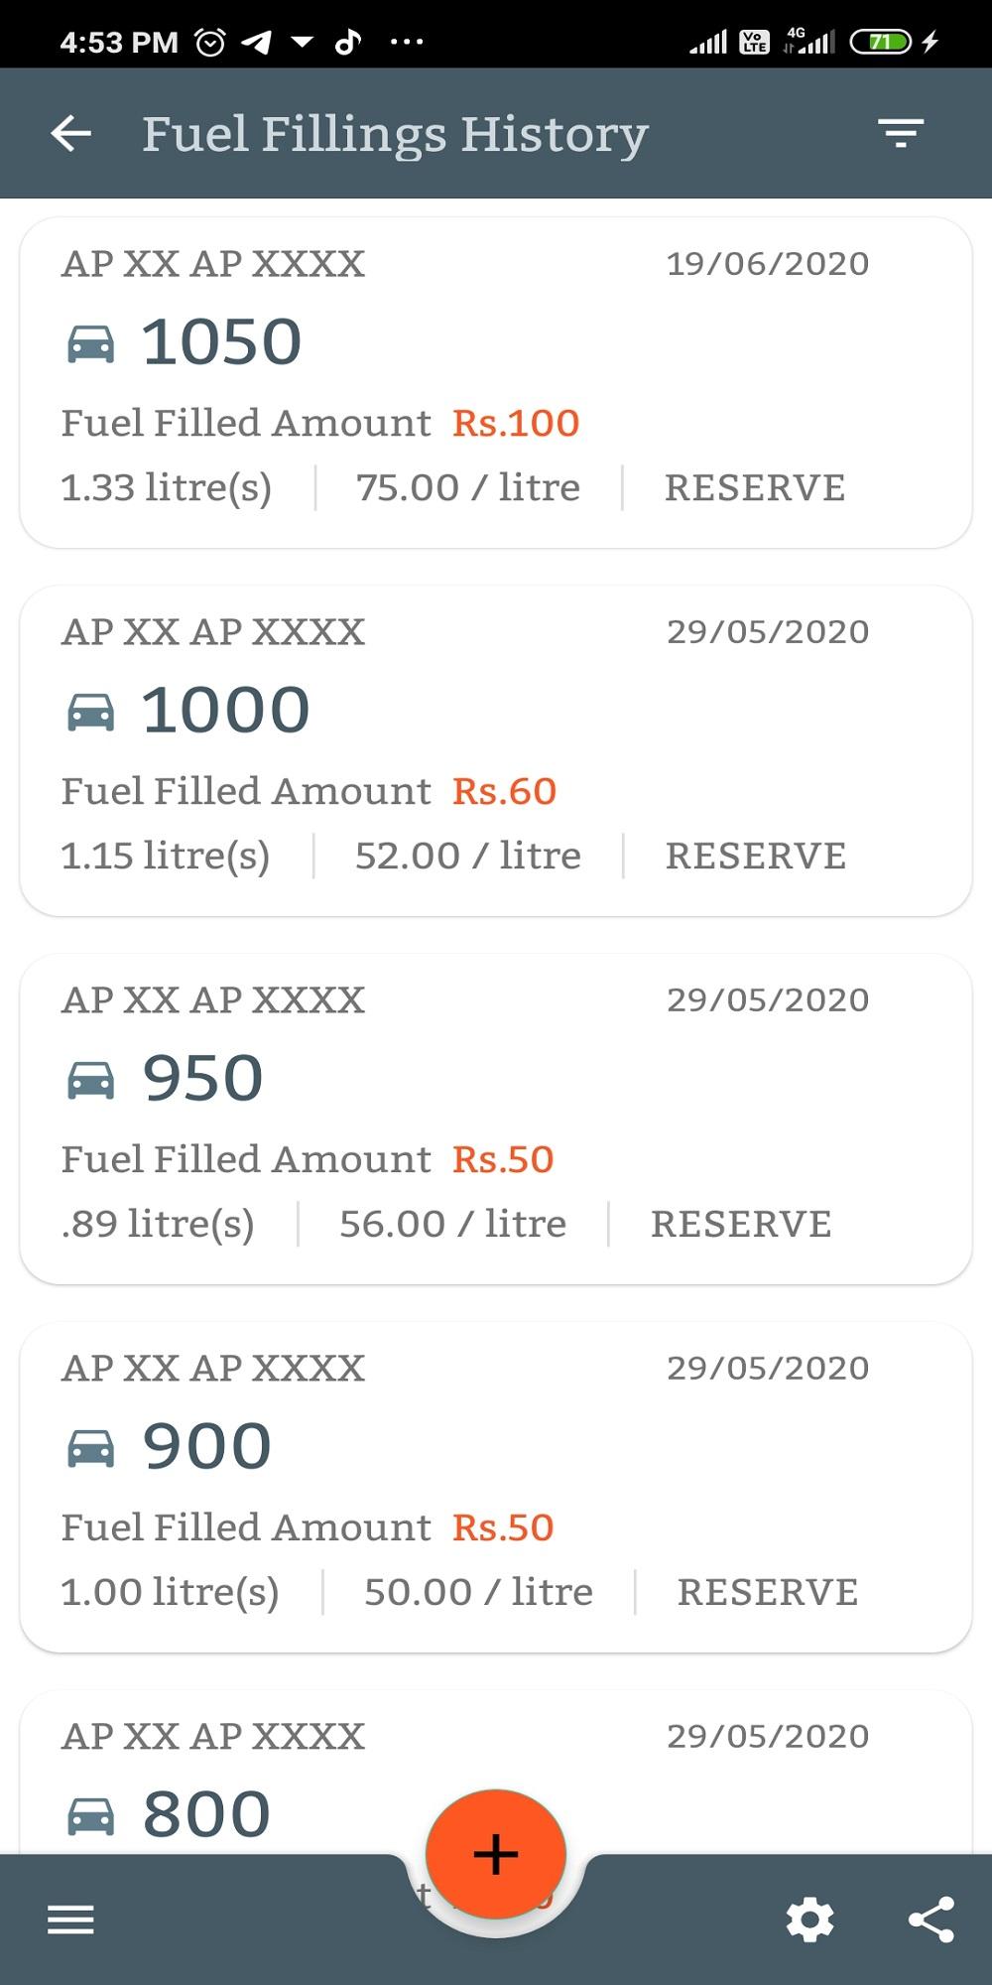Image resolution: width=992 pixels, height=1985 pixels.
Task: Tap RESERVE label on the 1050 entry
Action: point(755,487)
